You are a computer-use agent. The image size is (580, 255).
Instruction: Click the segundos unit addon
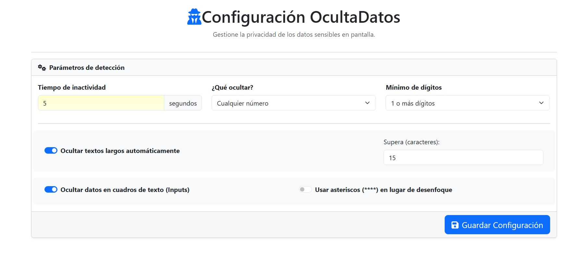point(183,103)
